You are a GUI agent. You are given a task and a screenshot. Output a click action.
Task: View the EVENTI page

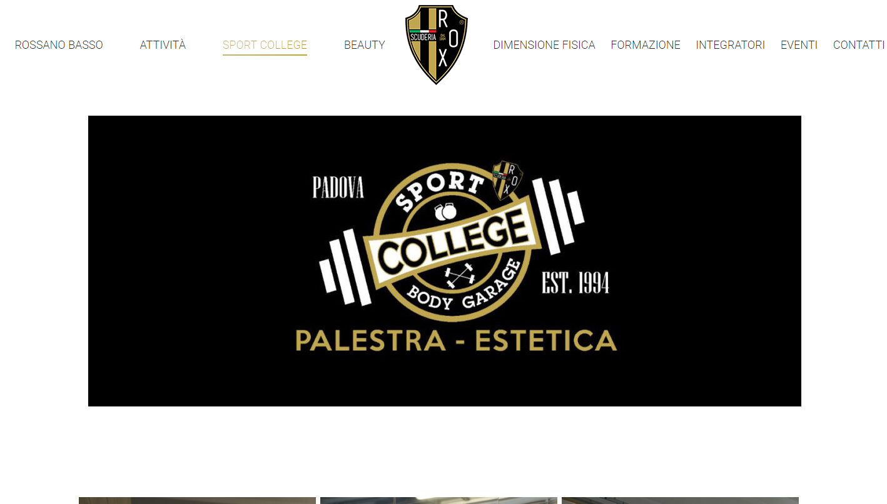799,45
